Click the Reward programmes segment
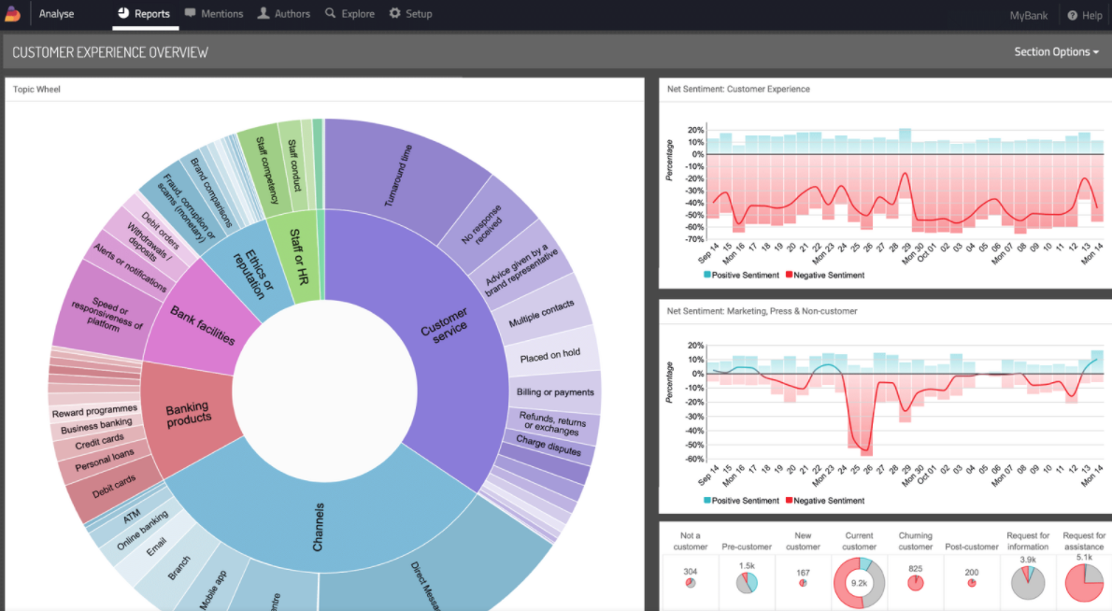The image size is (1112, 611). [94, 411]
